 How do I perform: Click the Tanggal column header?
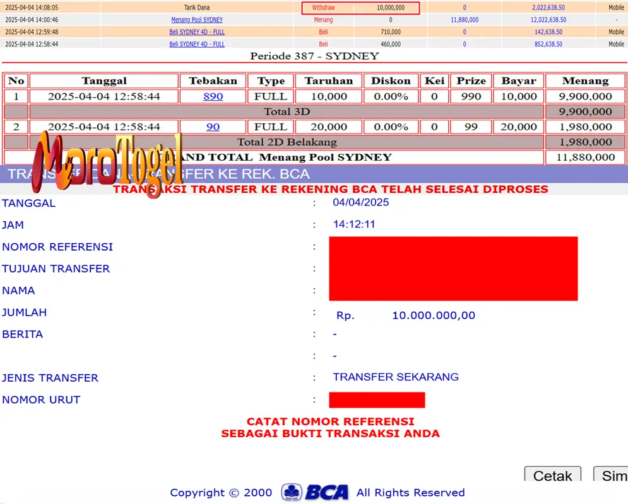(x=104, y=81)
